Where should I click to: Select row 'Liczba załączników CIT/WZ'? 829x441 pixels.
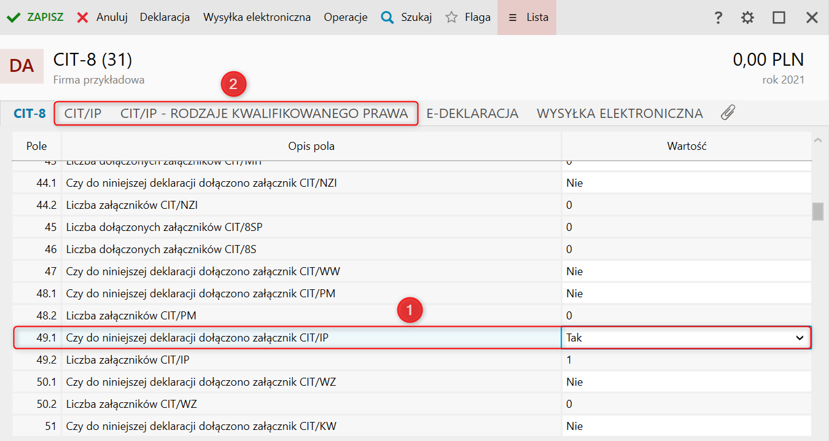(412, 404)
